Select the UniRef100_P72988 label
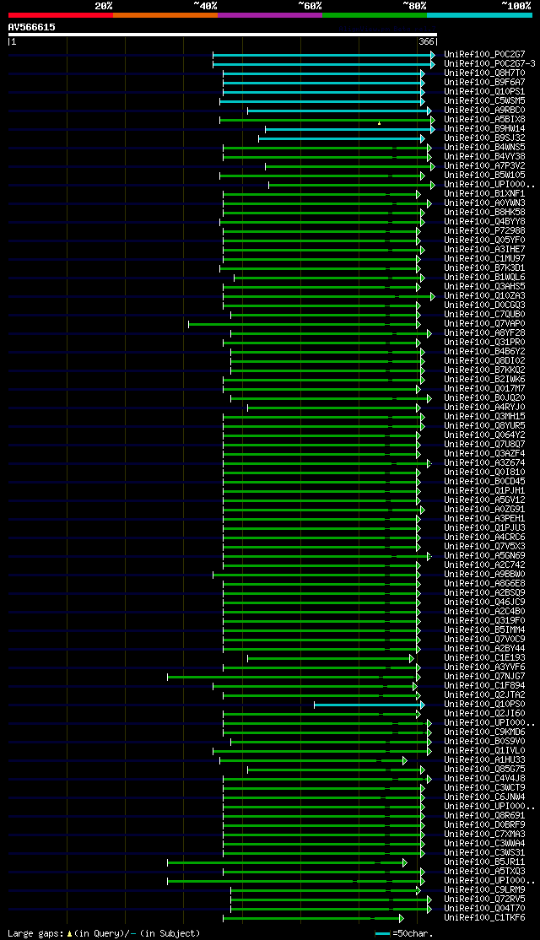This screenshot has width=540, height=940. coord(485,231)
